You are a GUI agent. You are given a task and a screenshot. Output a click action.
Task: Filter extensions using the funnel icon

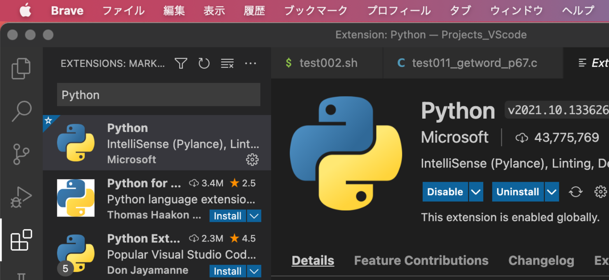pos(181,63)
